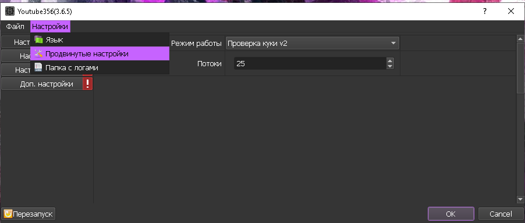Close the open Настройки menu

click(x=50, y=27)
